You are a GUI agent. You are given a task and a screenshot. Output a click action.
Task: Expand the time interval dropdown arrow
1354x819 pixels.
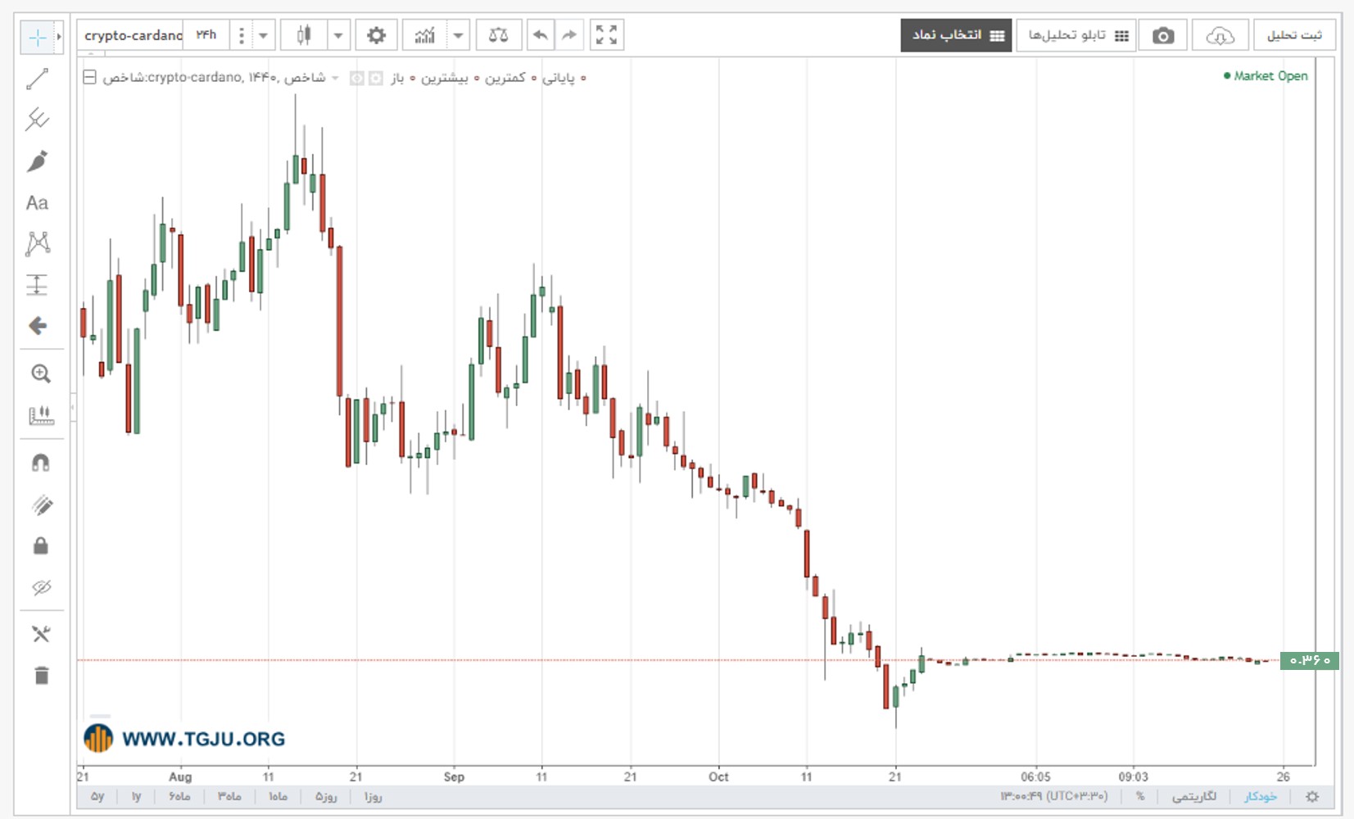[x=263, y=35]
